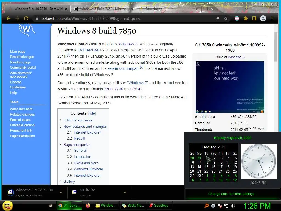Open Administrators' noticeboard
Image resolution: width=281 pixels, height=211 pixels.
(21, 75)
